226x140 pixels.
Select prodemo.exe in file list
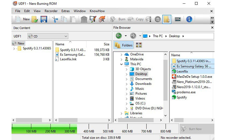[x=186, y=92]
